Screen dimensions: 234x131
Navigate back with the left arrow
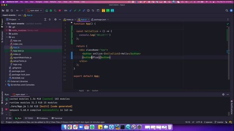18,11
